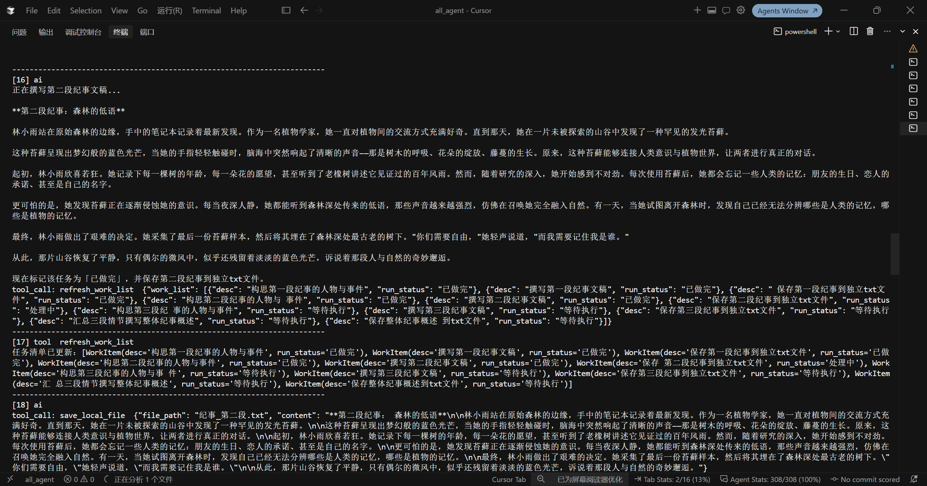Click 已为屏幕阅读器优化 status entry
This screenshot has width=927, height=486.
point(590,479)
